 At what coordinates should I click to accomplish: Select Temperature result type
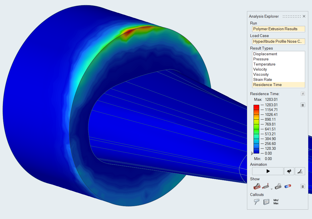point(264,64)
